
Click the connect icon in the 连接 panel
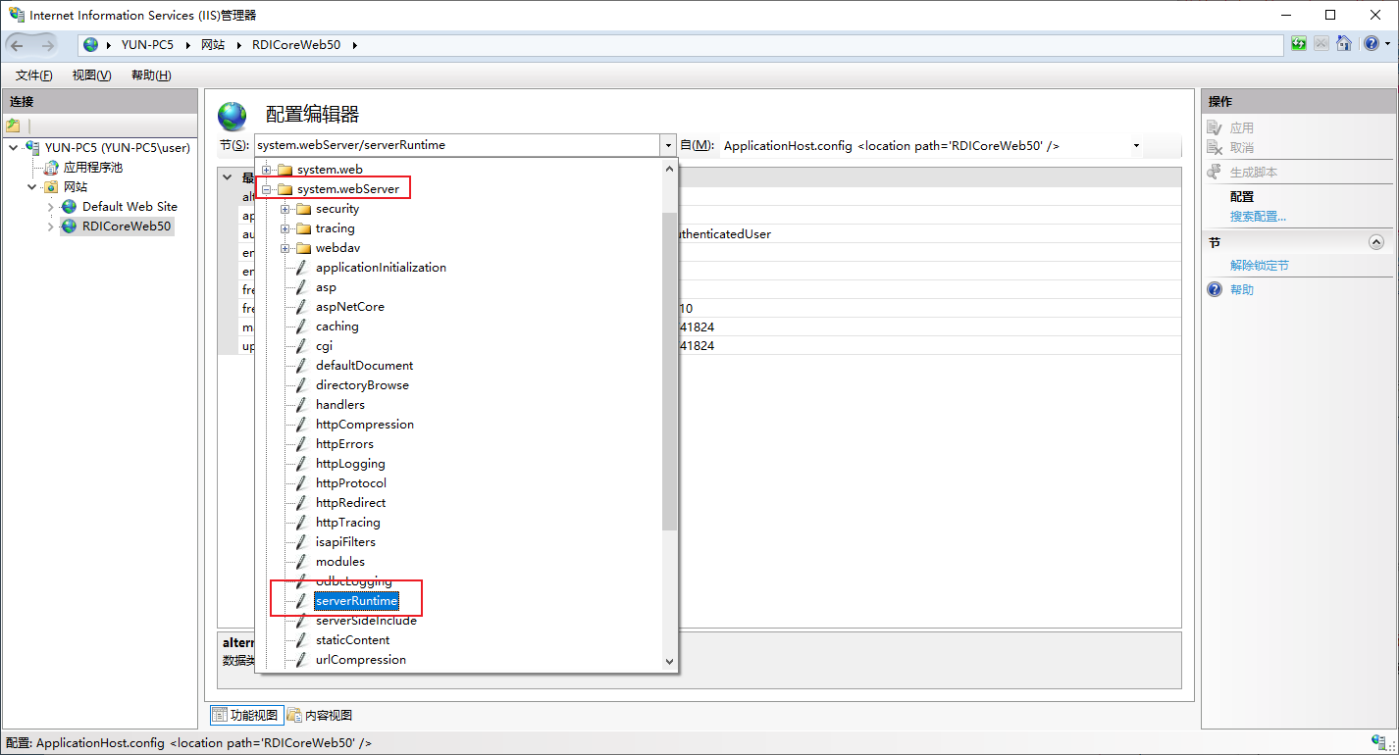tap(13, 126)
